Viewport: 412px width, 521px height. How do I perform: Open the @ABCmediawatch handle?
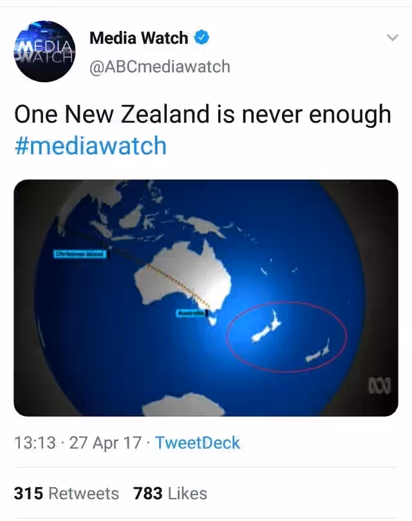pyautogui.click(x=160, y=66)
